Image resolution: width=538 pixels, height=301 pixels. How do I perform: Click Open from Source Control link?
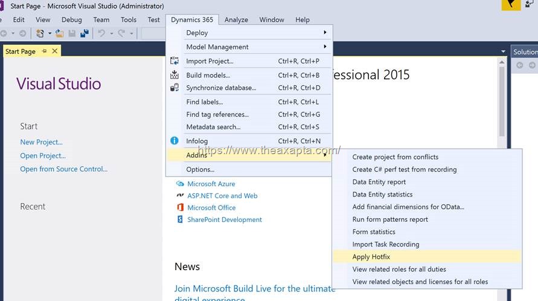pyautogui.click(x=64, y=169)
